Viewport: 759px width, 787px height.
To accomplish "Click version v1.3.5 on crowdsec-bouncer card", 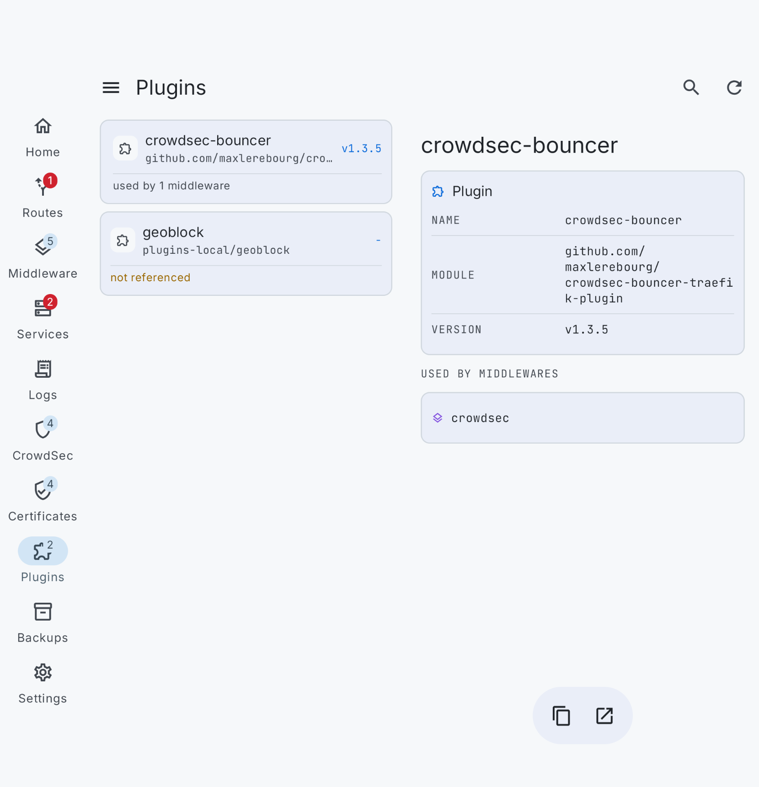I will 361,148.
